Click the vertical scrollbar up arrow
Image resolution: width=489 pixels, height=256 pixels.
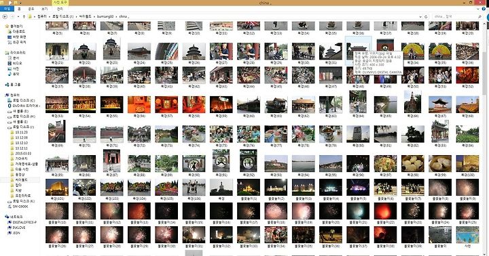(x=485, y=23)
